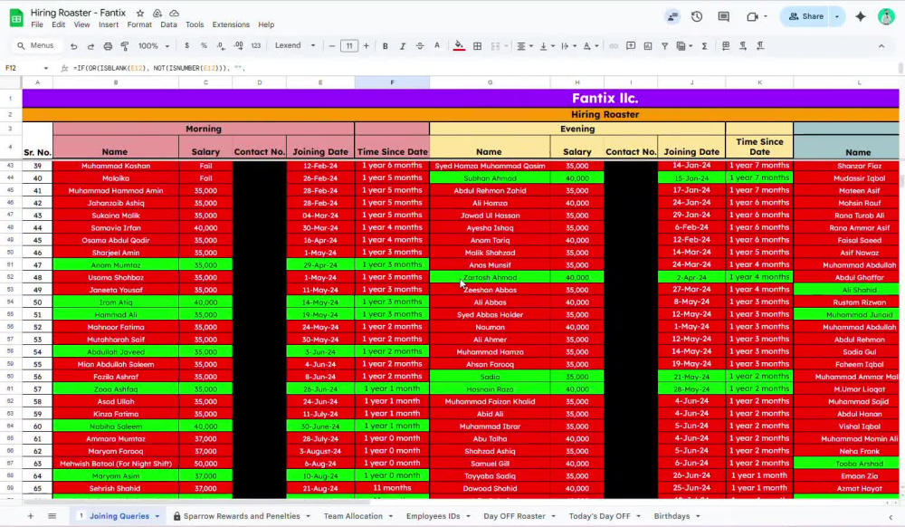Open the Functions sigma menu
The height and width of the screenshot is (527, 905).
click(x=705, y=45)
